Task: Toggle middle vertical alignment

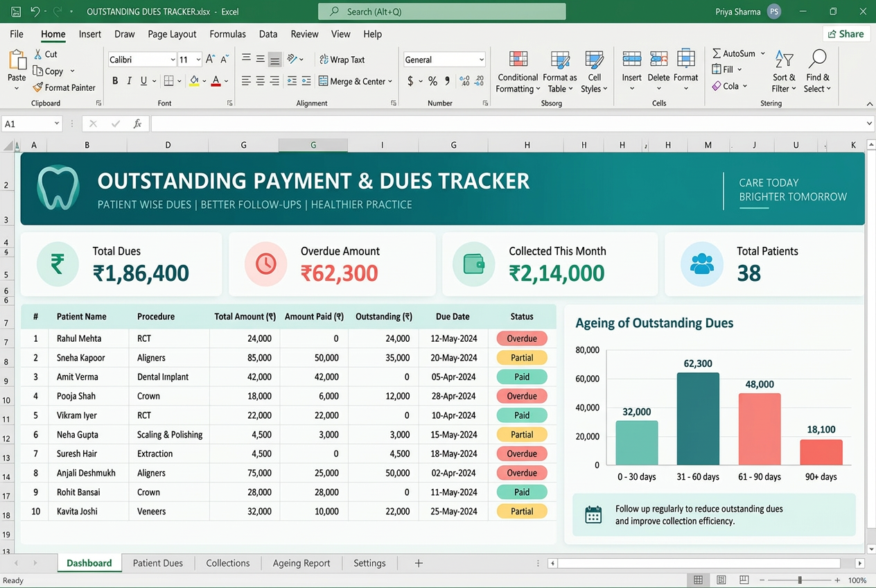Action: pyautogui.click(x=260, y=59)
